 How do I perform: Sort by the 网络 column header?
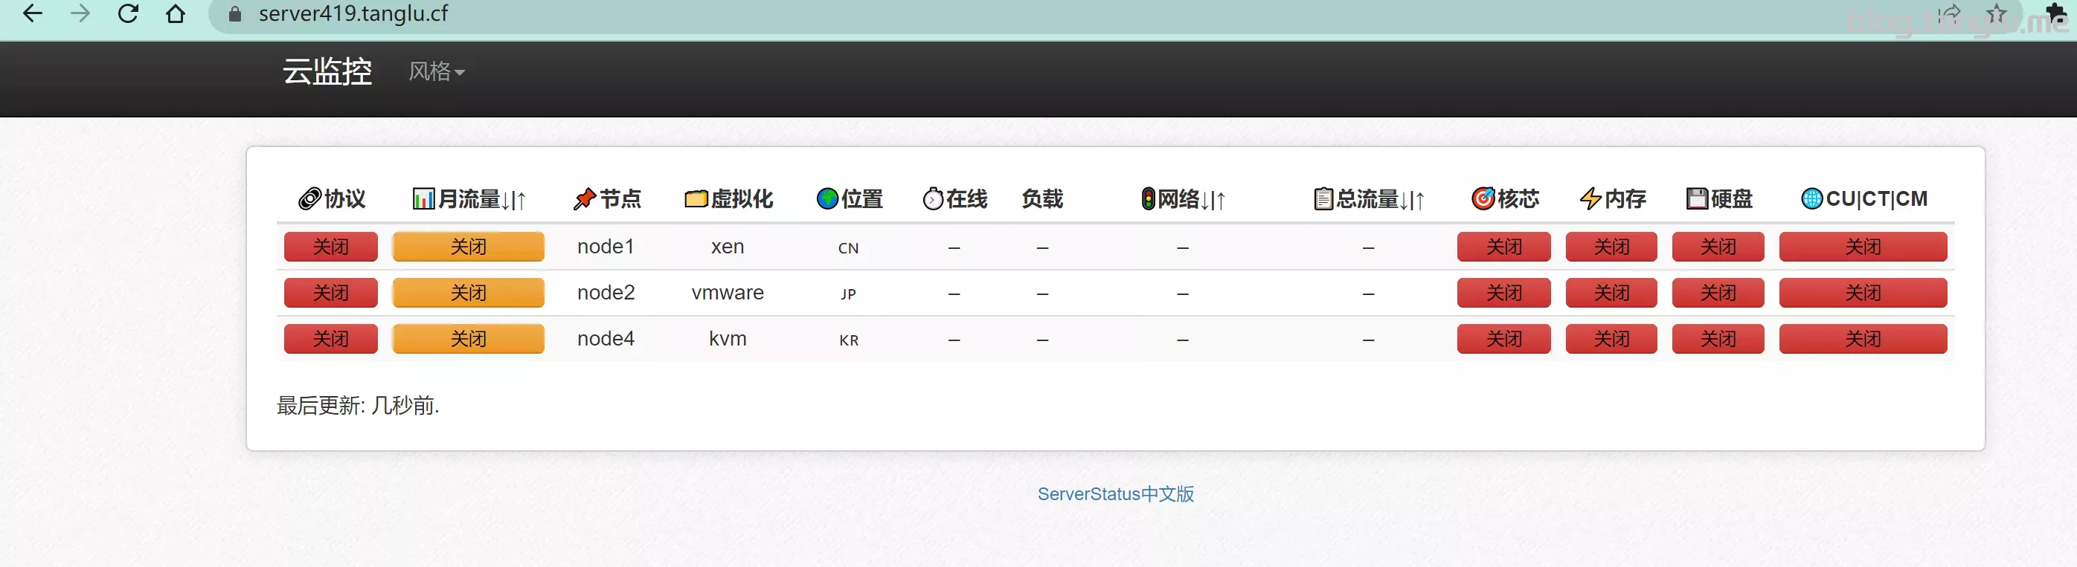[x=1183, y=199]
